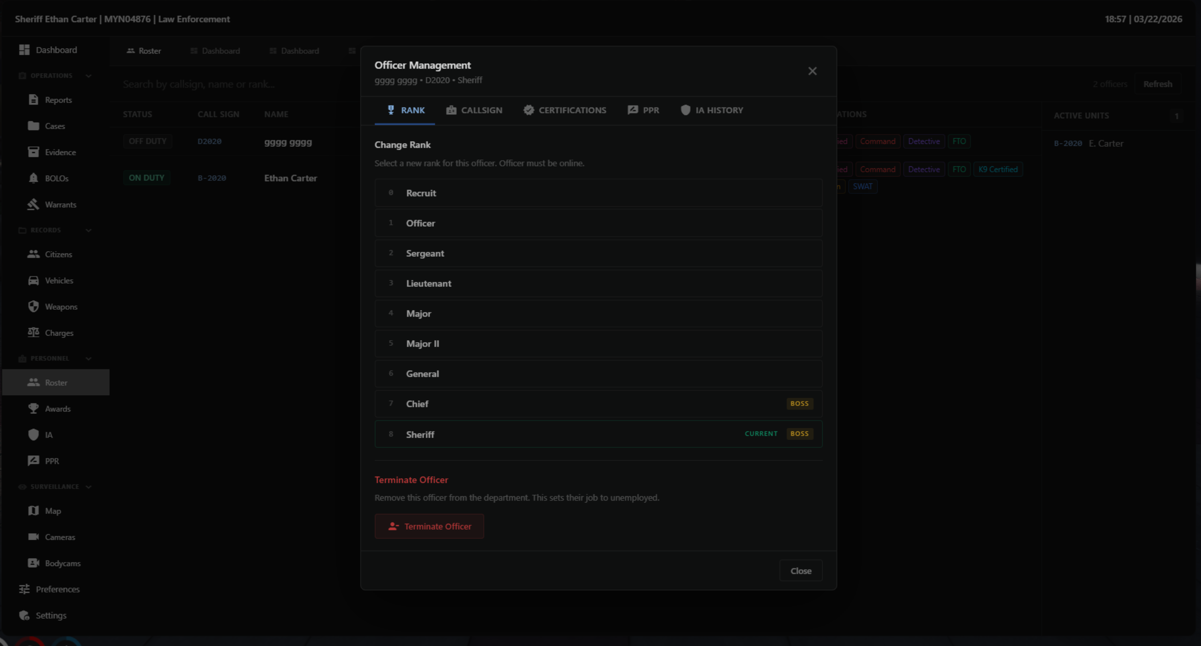Open Charges scales icon in sidebar

point(33,332)
